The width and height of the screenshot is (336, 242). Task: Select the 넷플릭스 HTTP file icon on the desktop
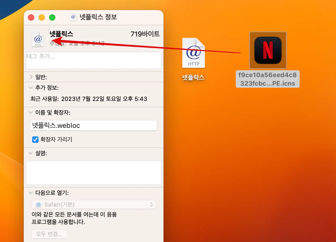point(194,53)
